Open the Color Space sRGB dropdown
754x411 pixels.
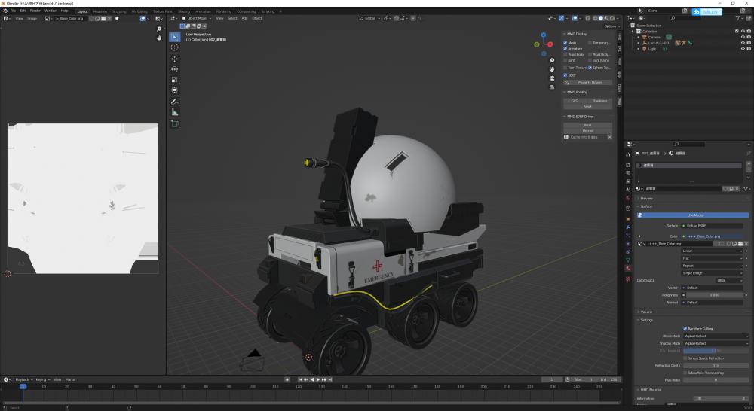tap(729, 281)
